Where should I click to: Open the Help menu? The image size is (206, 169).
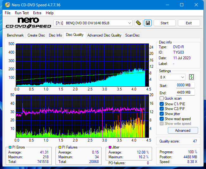coord(50,13)
